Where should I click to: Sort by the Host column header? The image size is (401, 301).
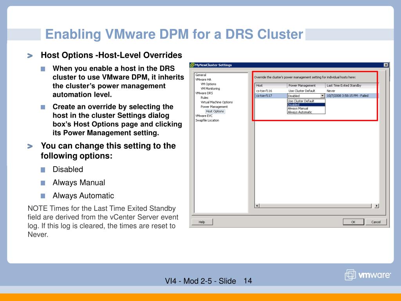pyautogui.click(x=271, y=85)
